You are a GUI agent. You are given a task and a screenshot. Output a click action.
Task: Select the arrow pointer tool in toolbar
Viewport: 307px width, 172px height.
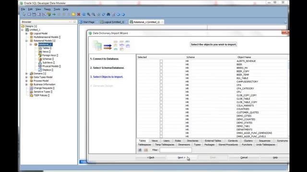pyautogui.click(x=24, y=14)
